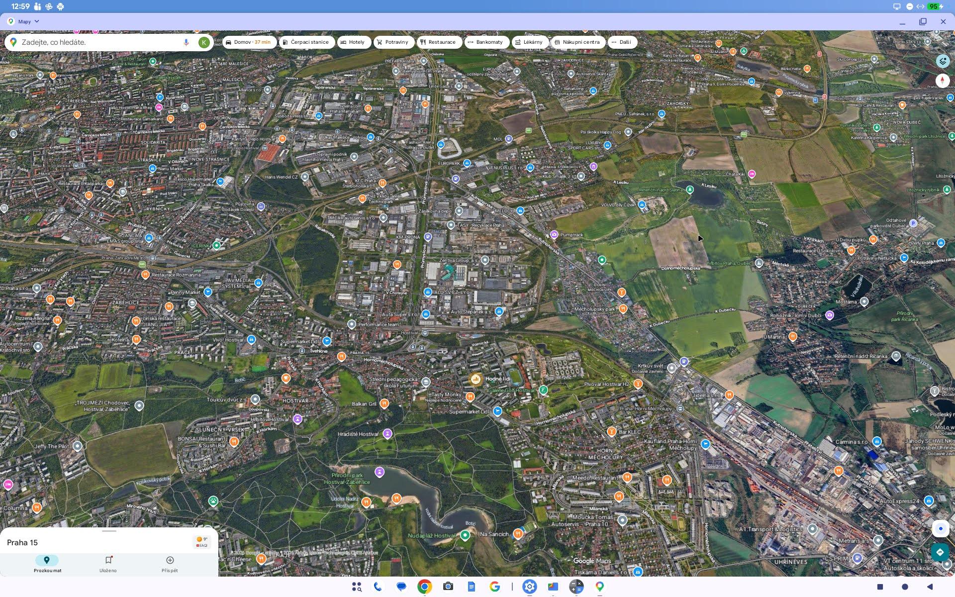Switch to the Přispět tab
955x597 pixels.
tap(170, 564)
